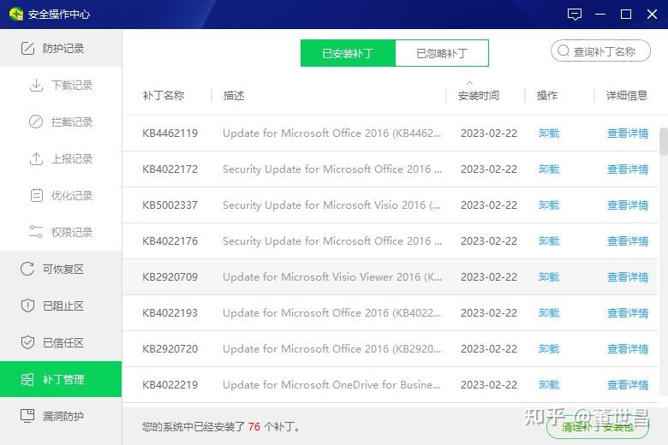Click the 详细信息 column header
Screen dimensions: 668x445
[627, 95]
